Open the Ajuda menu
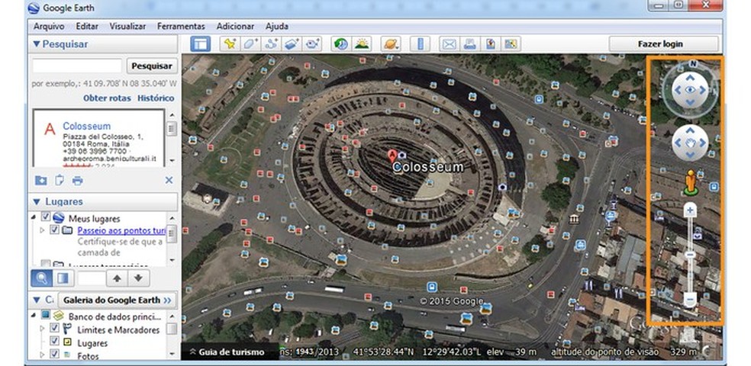This screenshot has width=751, height=366. click(x=277, y=27)
